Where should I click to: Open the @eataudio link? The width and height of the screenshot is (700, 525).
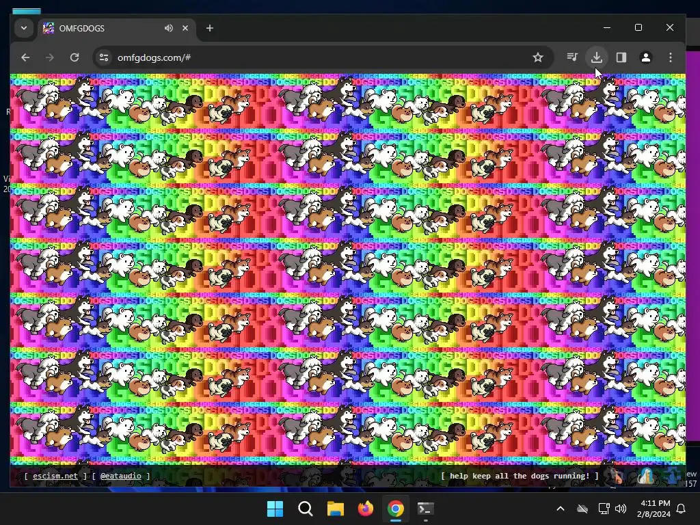pyautogui.click(x=120, y=476)
